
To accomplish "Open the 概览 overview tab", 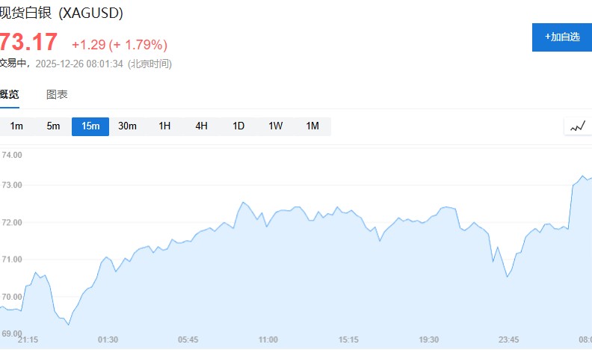I will (x=10, y=94).
